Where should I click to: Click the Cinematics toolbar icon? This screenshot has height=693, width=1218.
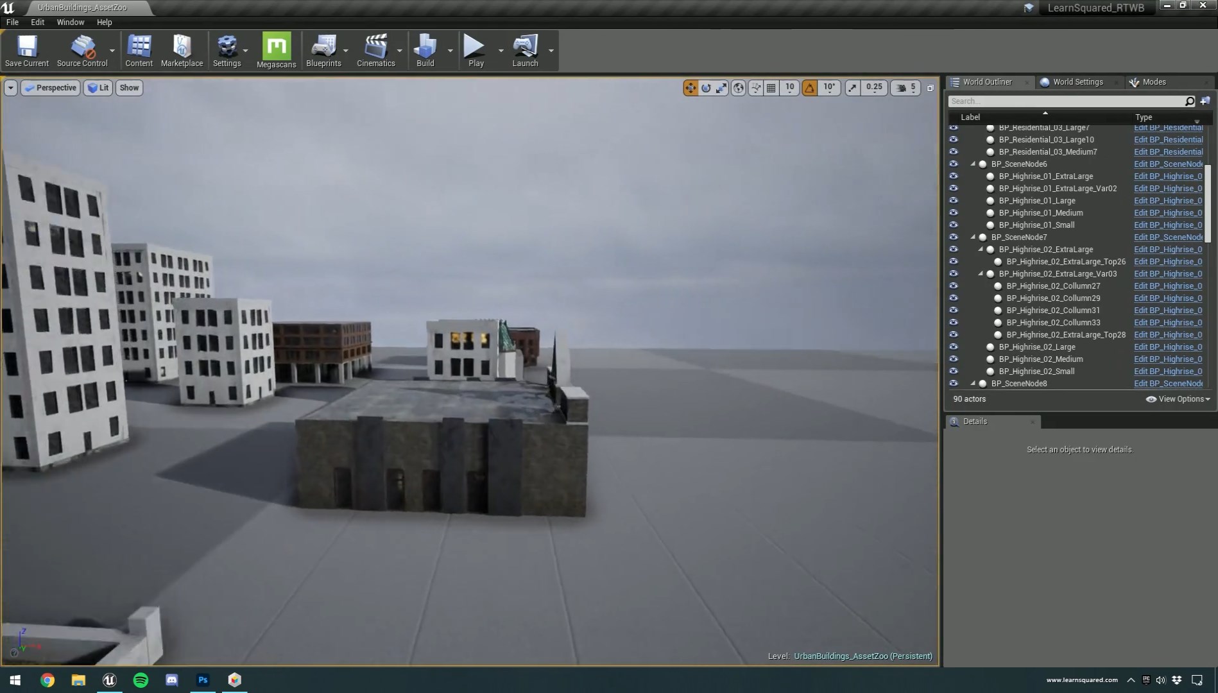point(376,50)
